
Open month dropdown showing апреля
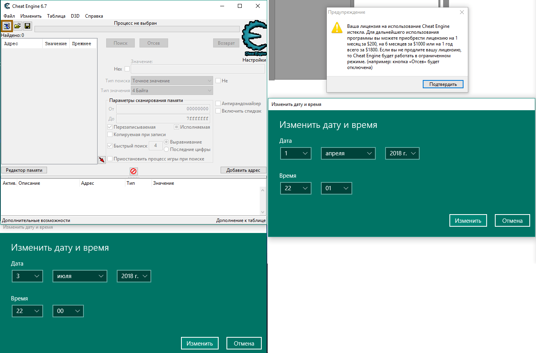[x=348, y=153]
